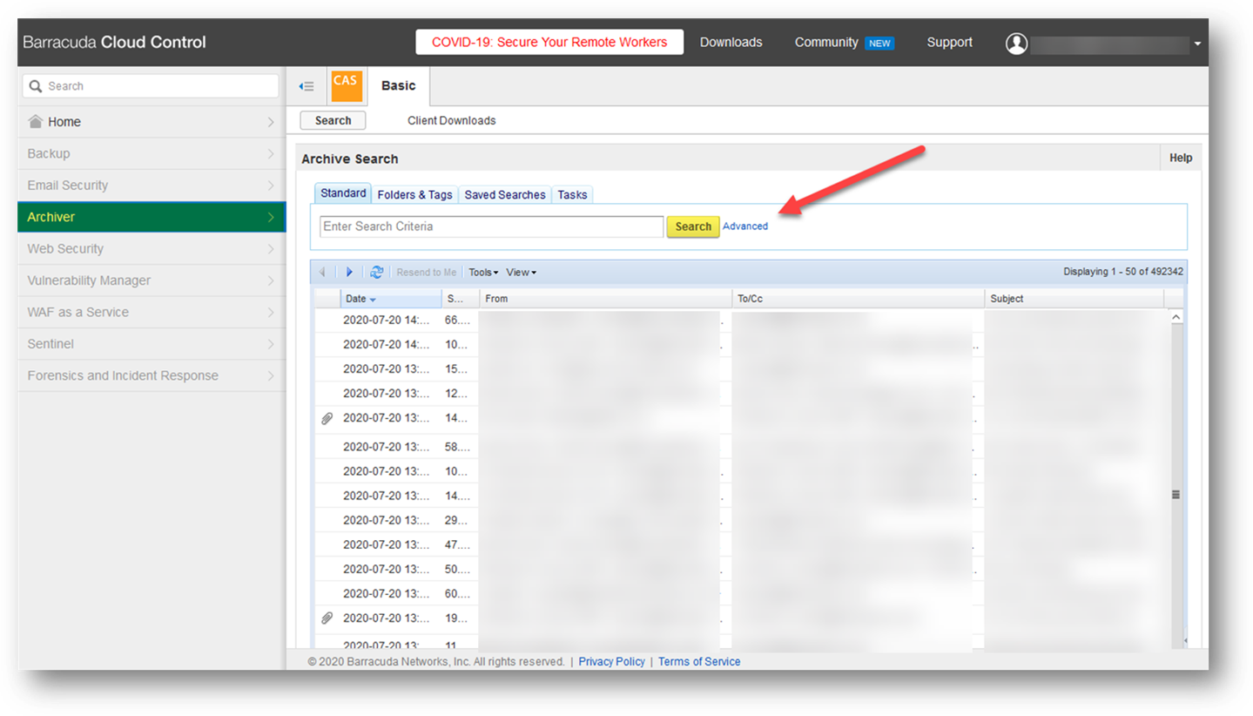Open the user account avatar icon
Screen dimensions: 1253x716
[x=1016, y=43]
